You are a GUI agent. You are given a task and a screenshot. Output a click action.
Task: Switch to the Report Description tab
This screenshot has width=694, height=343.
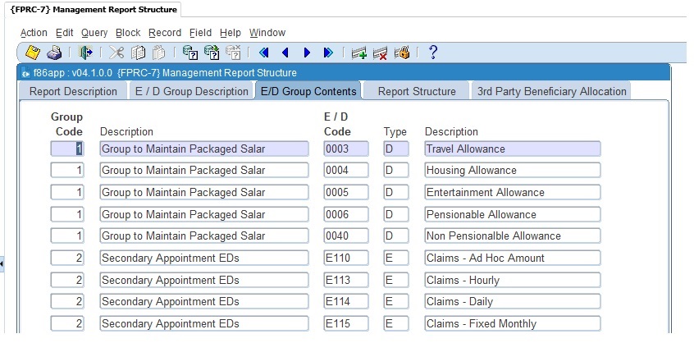tap(73, 91)
